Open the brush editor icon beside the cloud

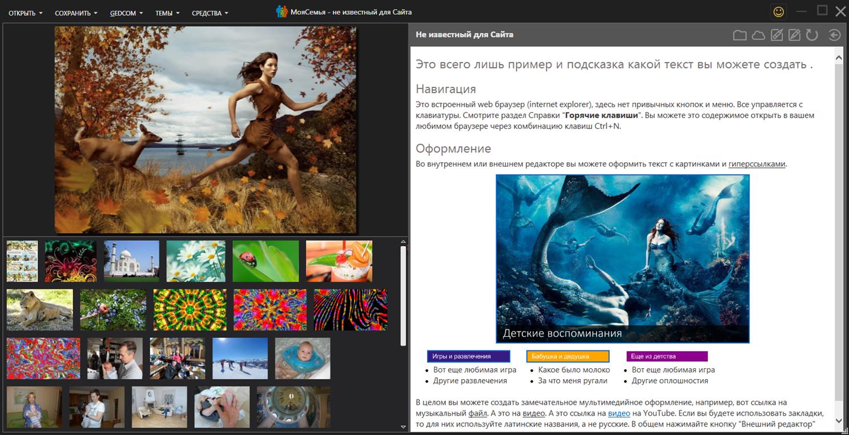[776, 35]
